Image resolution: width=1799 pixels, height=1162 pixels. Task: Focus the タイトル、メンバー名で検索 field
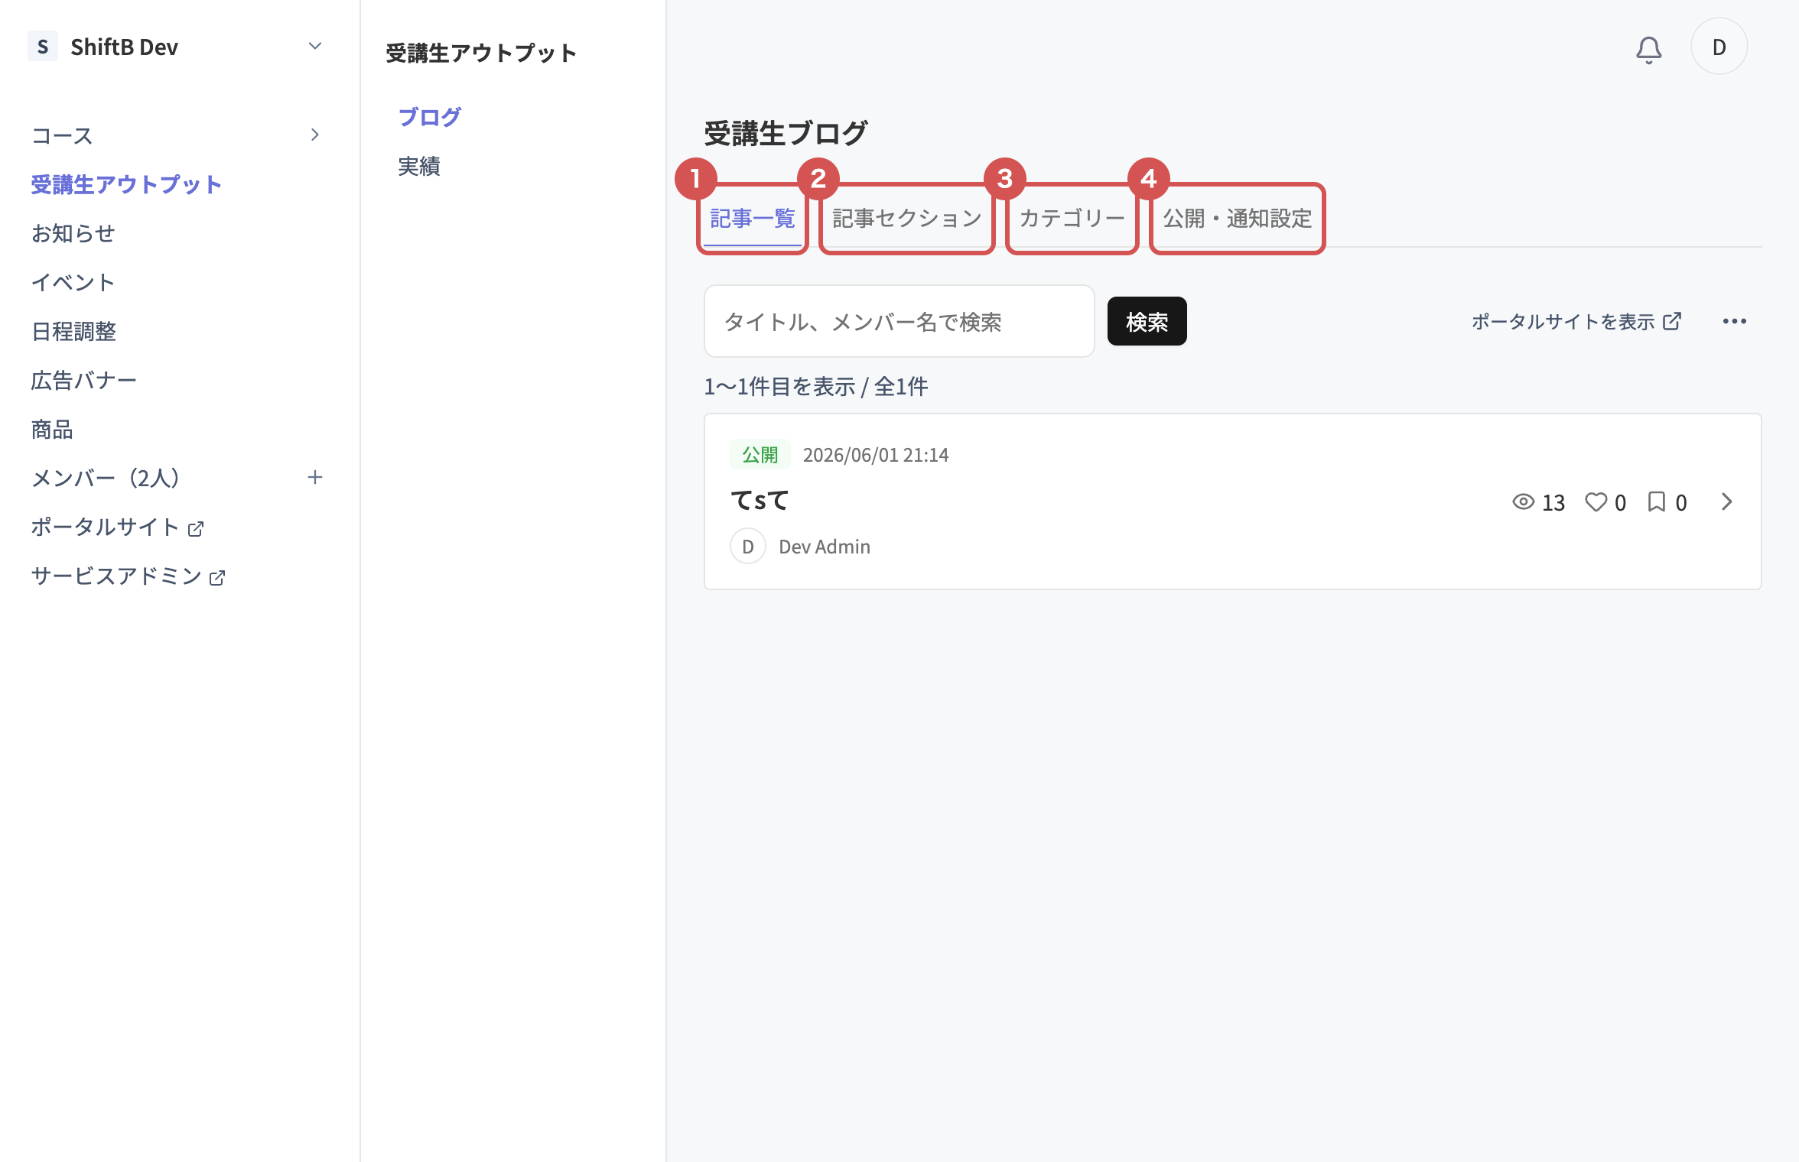(x=899, y=321)
